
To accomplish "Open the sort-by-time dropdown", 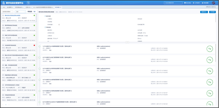I will [x=7, y=12].
